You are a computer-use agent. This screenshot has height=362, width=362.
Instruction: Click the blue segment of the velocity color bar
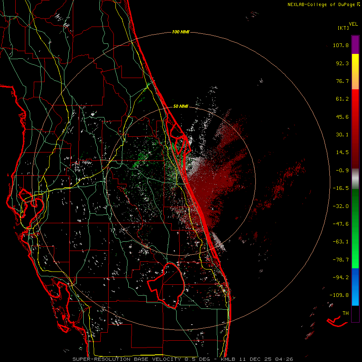tap(355, 287)
